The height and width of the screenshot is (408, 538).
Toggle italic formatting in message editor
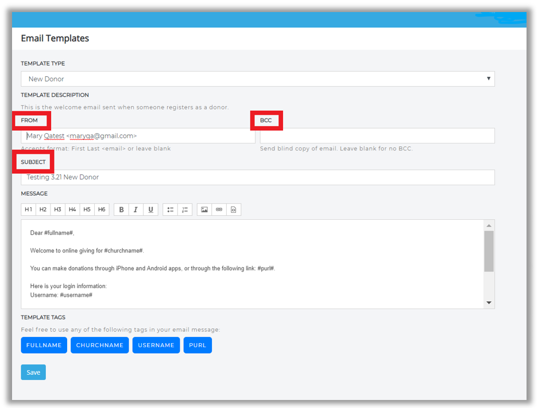pyautogui.click(x=136, y=209)
